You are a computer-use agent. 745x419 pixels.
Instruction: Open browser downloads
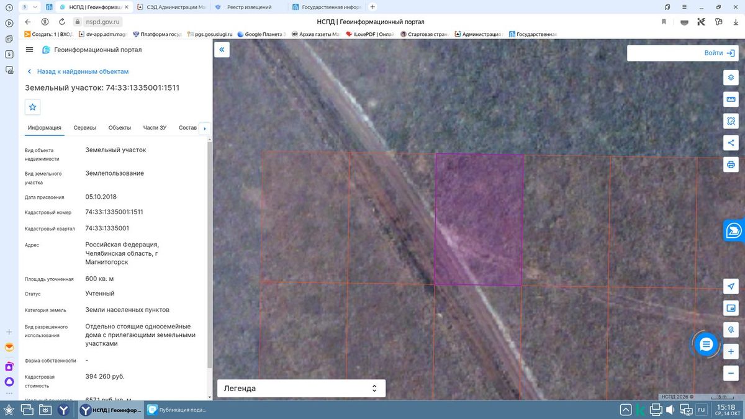tap(736, 22)
